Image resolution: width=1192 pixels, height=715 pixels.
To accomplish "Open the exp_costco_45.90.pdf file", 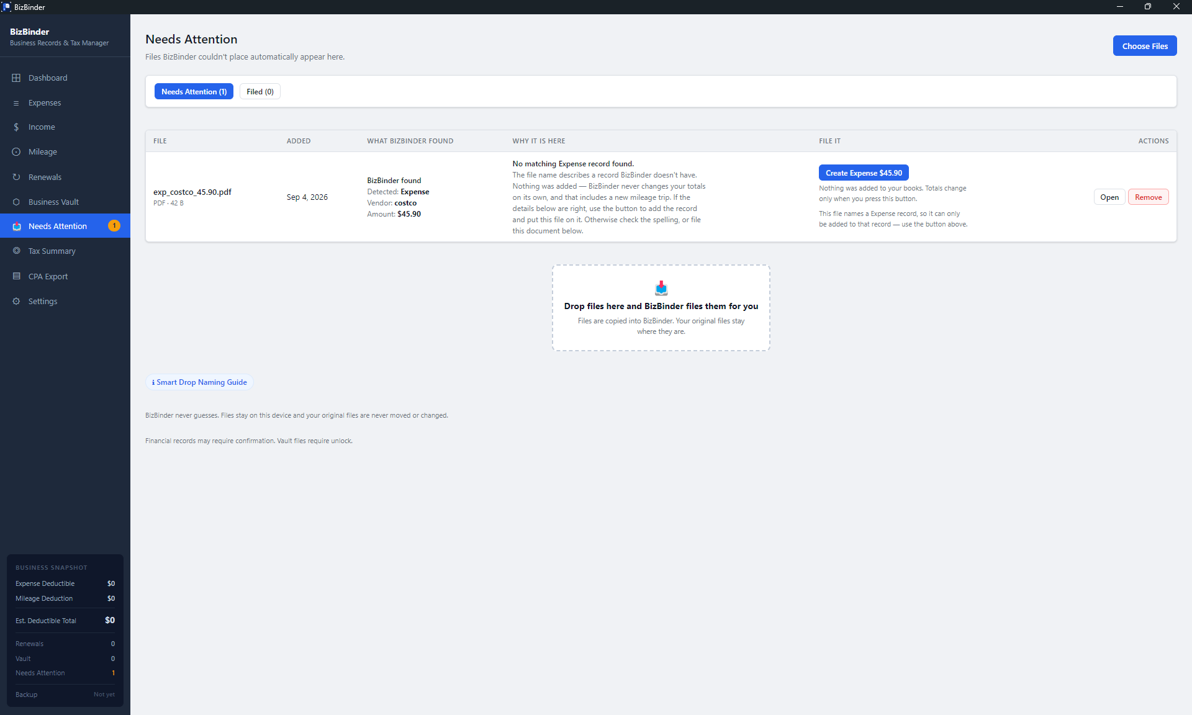I will click(x=1109, y=197).
